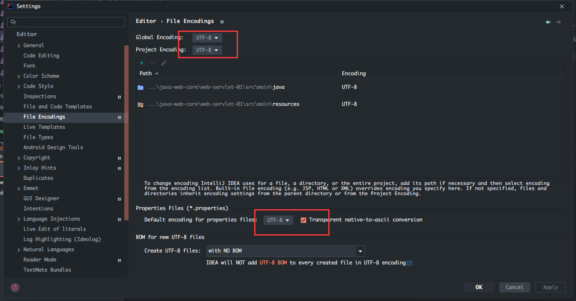Open Log Highlighting (Ideolog) settings
This screenshot has width=576, height=301.
click(x=62, y=239)
